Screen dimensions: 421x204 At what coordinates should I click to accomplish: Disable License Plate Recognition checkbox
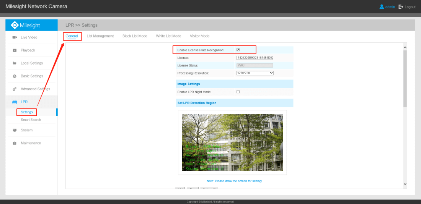[x=238, y=50]
